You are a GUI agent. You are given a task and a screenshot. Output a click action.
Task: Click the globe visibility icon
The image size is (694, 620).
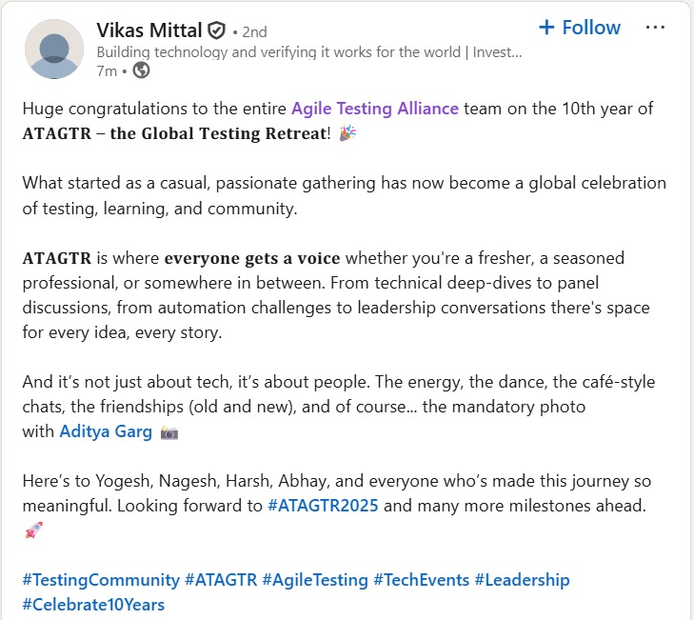pos(141,70)
